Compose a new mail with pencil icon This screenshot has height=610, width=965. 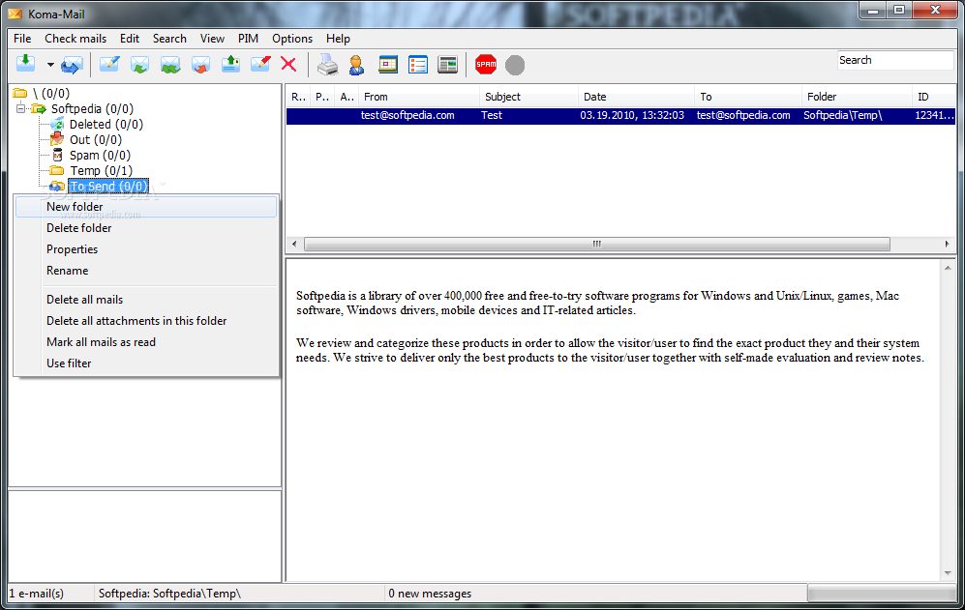click(109, 64)
